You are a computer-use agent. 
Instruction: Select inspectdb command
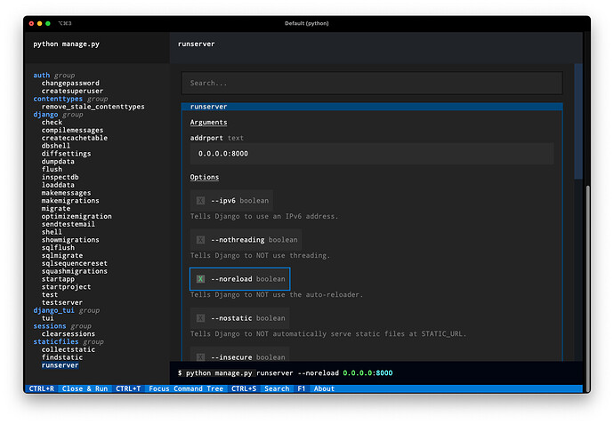60,177
